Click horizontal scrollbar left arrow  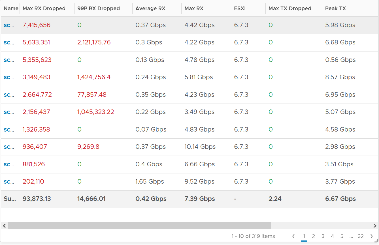point(4,226)
